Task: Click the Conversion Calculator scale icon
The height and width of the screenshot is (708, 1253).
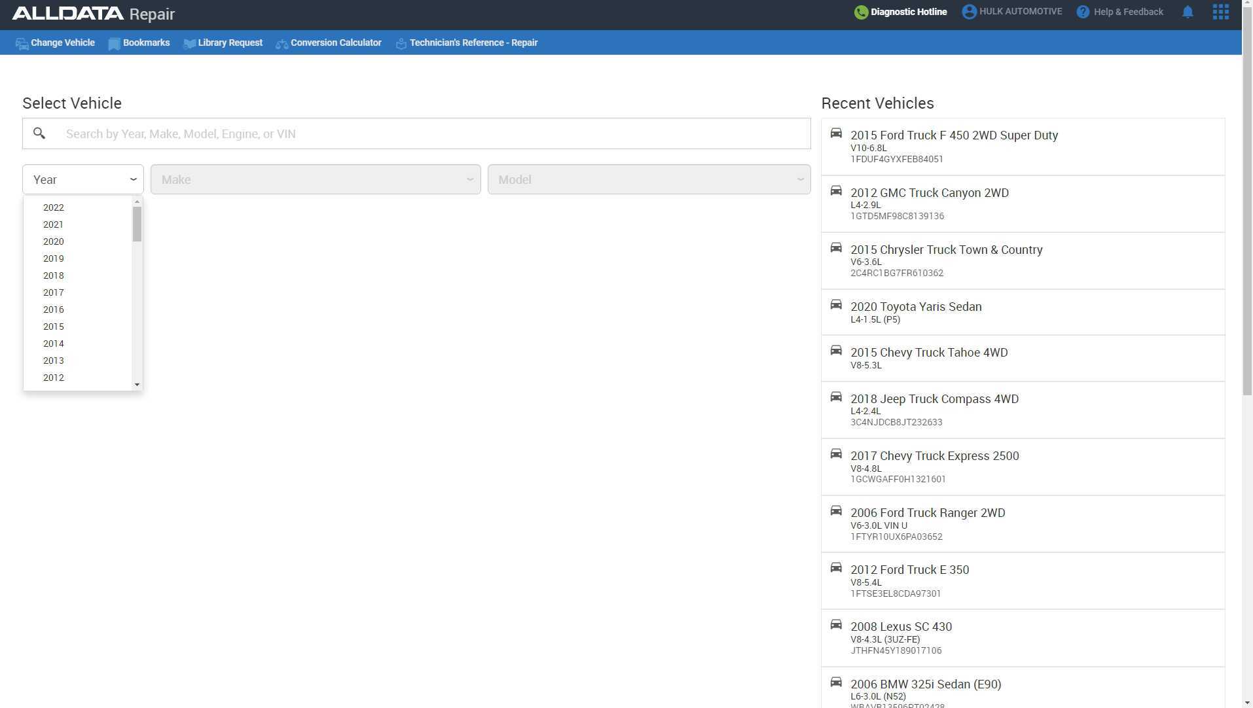Action: [x=281, y=44]
